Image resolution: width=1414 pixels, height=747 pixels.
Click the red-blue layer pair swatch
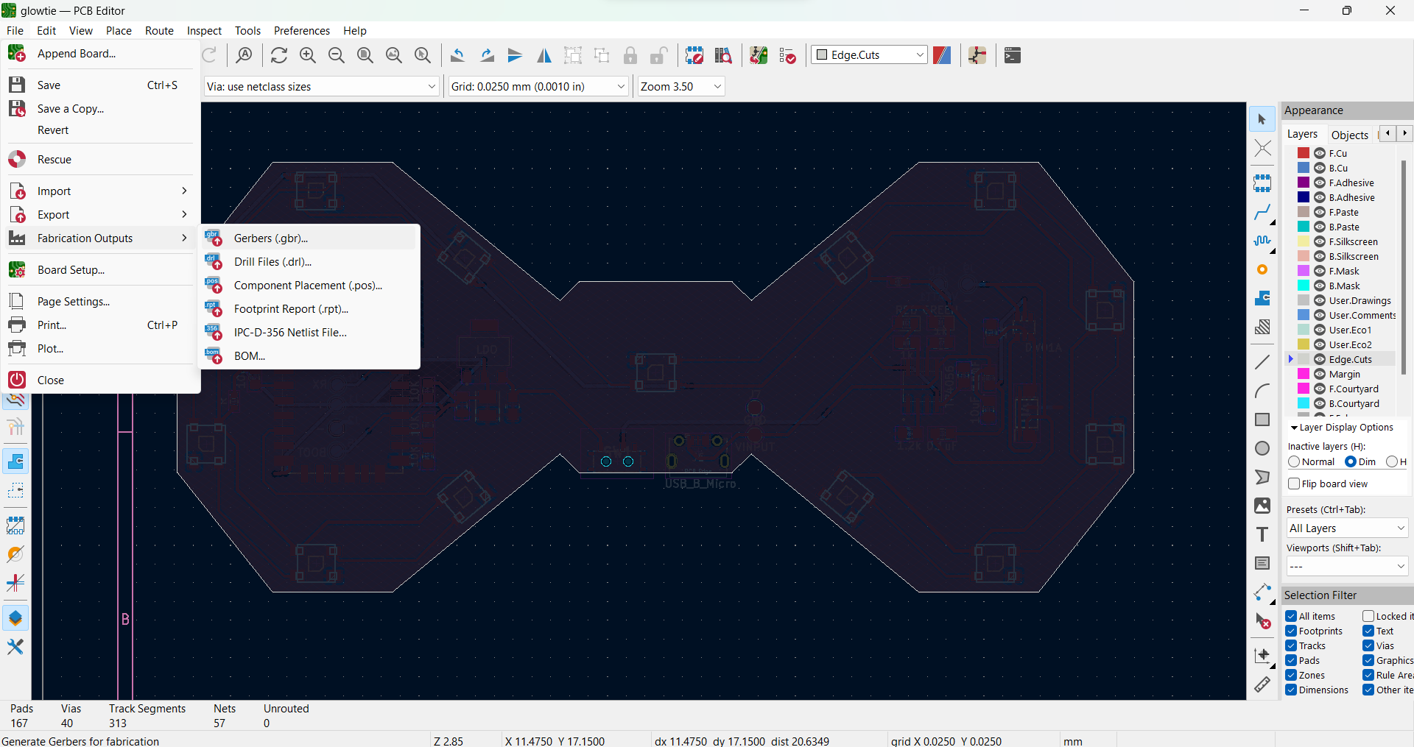tap(942, 55)
